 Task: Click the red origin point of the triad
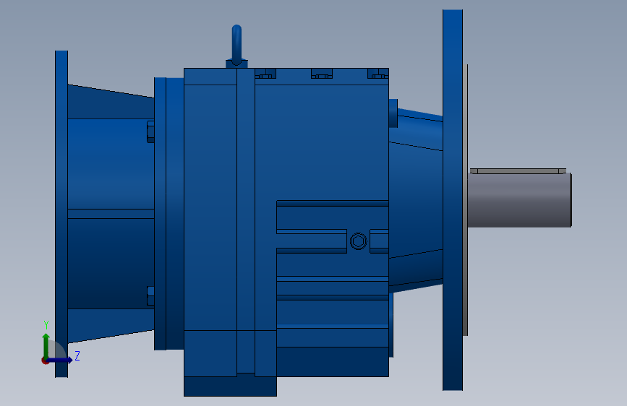[x=44, y=360]
